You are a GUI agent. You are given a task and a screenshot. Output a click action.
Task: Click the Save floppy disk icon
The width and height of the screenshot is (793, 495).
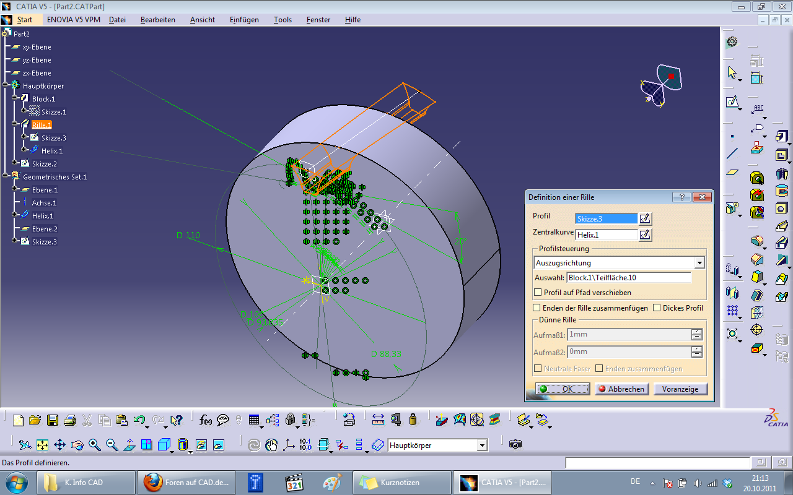pyautogui.click(x=53, y=421)
